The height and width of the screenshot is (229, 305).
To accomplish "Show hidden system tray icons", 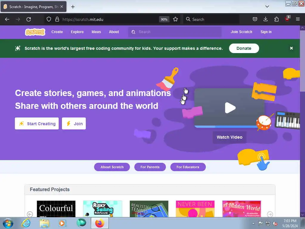I will (253, 223).
